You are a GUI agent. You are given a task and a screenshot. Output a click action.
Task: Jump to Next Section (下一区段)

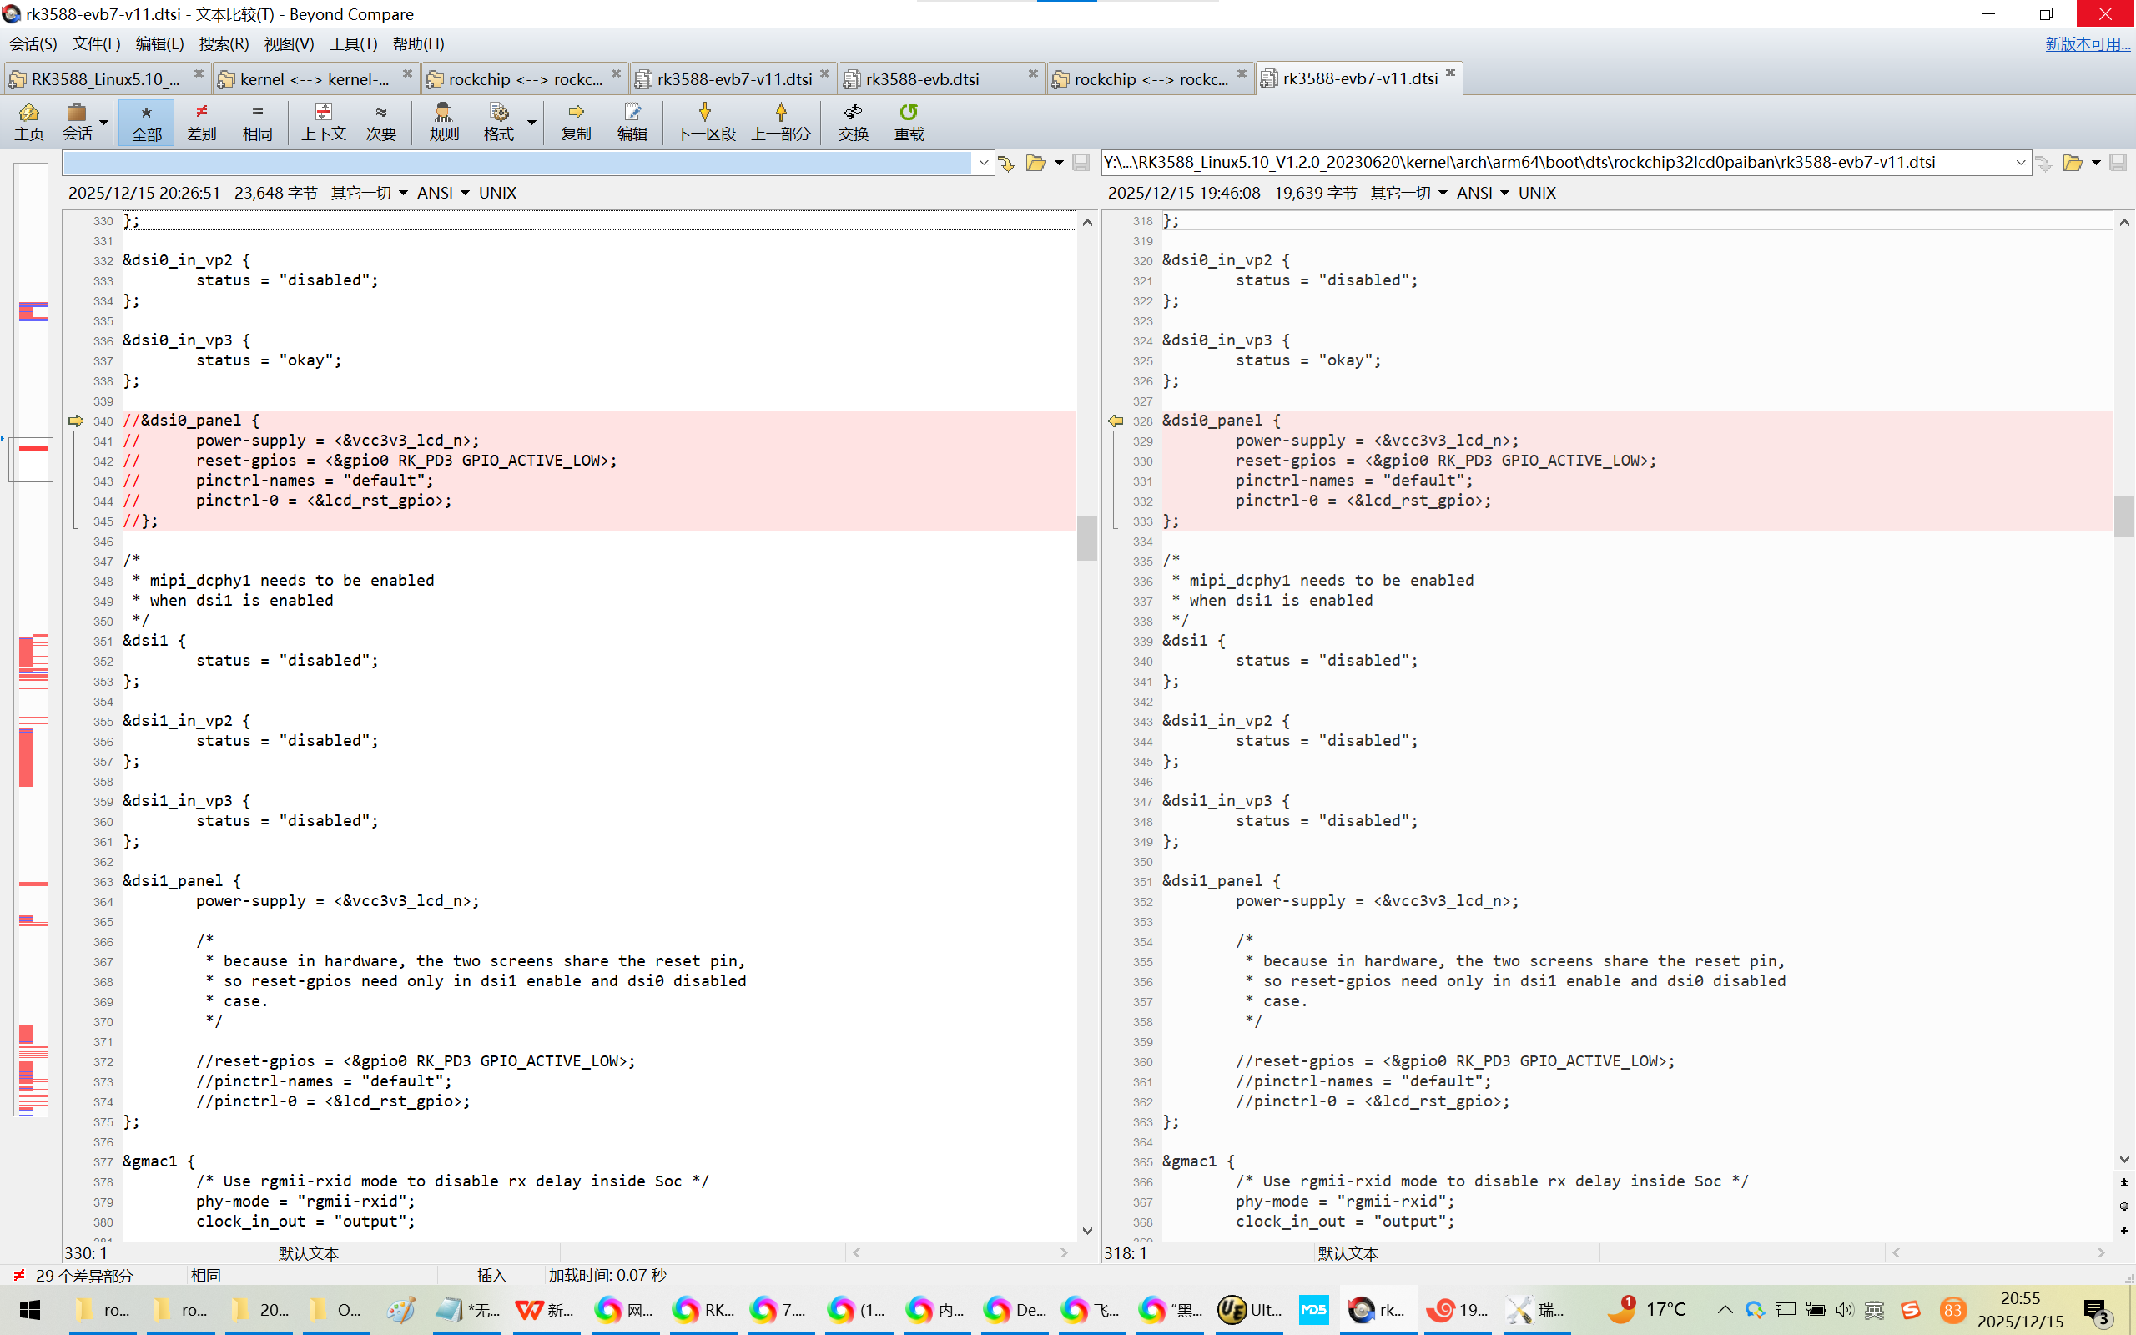point(704,121)
